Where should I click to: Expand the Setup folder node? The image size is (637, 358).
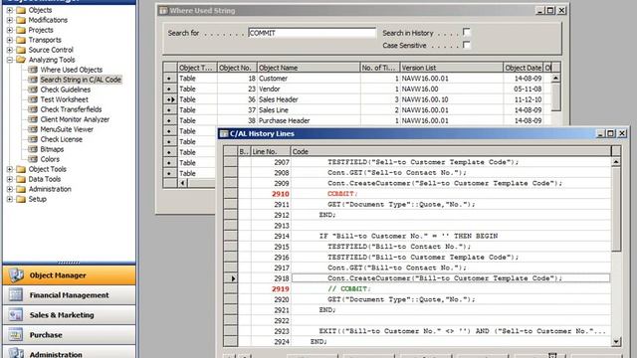coord(10,199)
